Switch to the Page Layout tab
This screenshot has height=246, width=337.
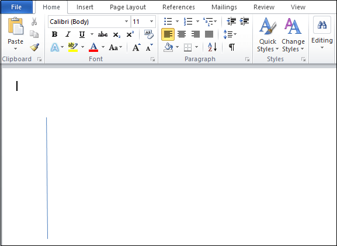coord(128,7)
